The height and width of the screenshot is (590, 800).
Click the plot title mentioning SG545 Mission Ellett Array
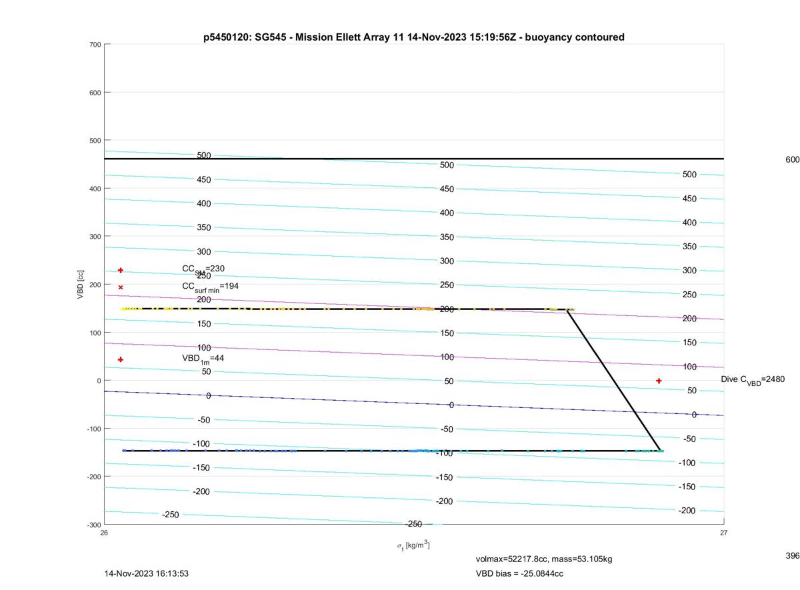pyautogui.click(x=414, y=37)
